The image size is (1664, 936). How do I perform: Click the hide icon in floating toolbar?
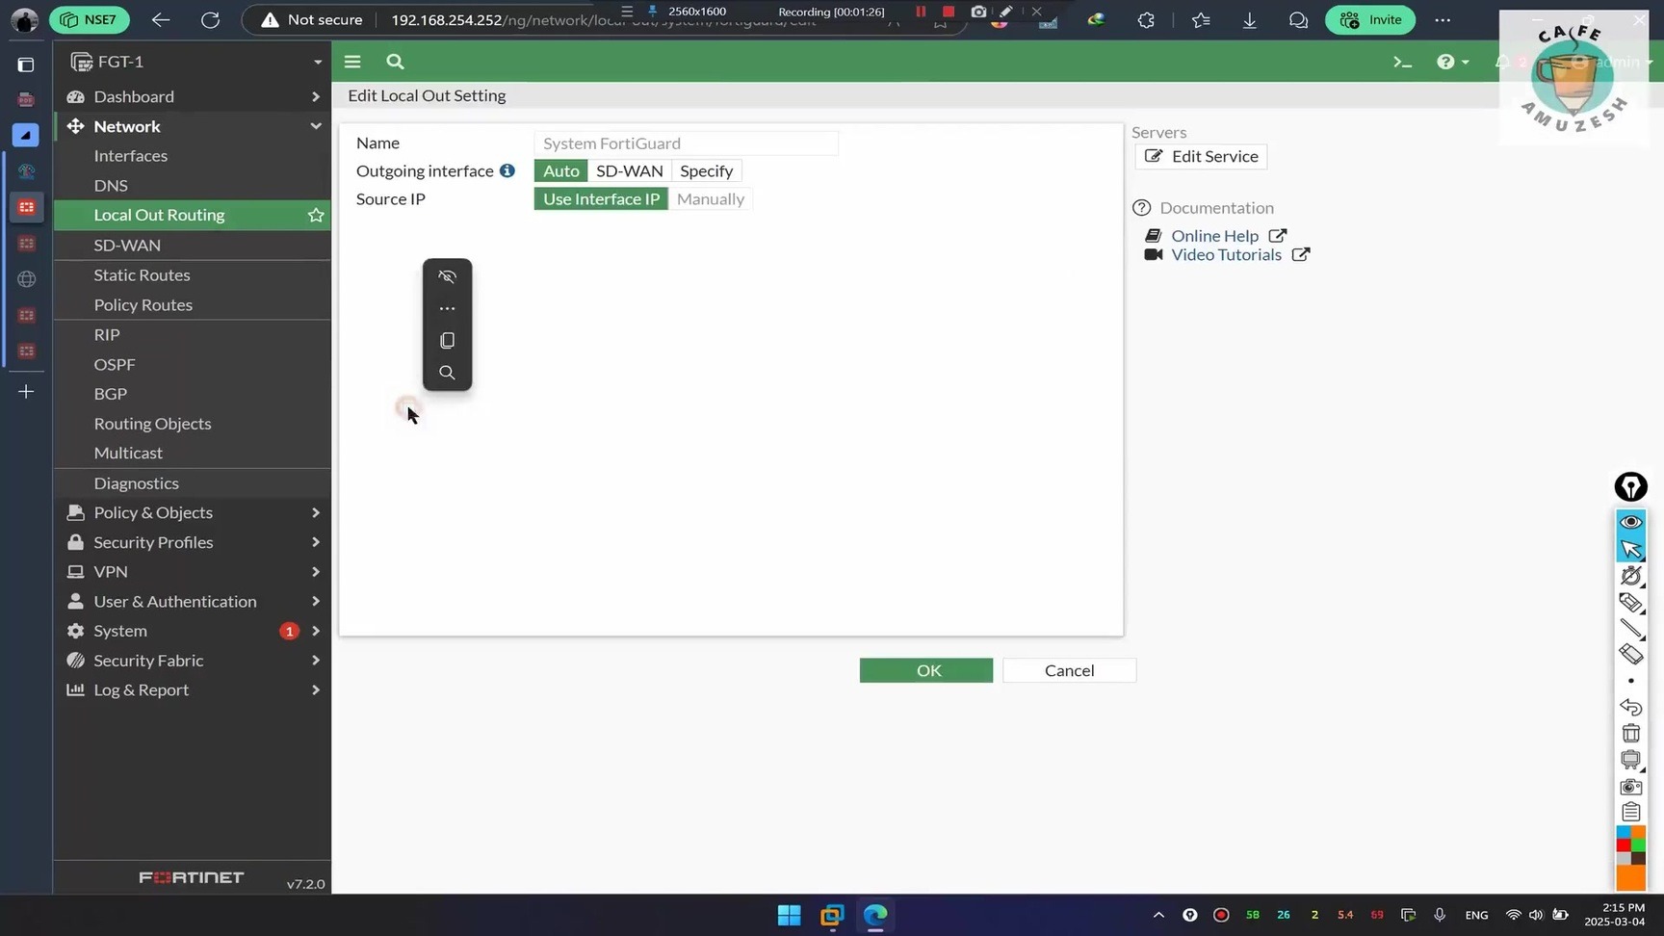point(447,276)
